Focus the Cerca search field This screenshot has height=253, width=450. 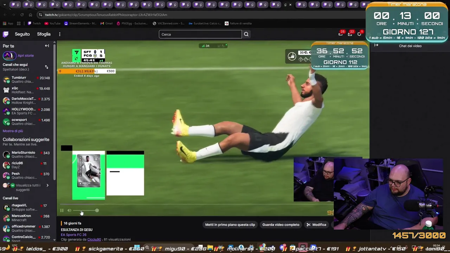(200, 34)
